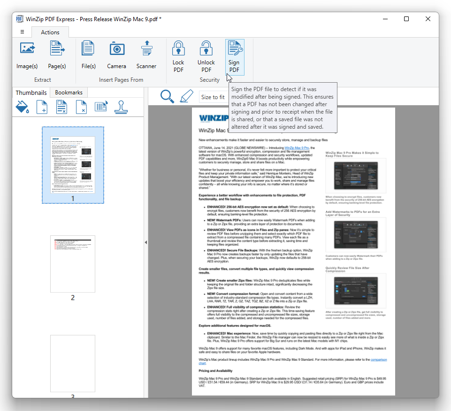This screenshot has width=451, height=411.
Task: Select the page 2 thumbnail
Action: [73, 264]
